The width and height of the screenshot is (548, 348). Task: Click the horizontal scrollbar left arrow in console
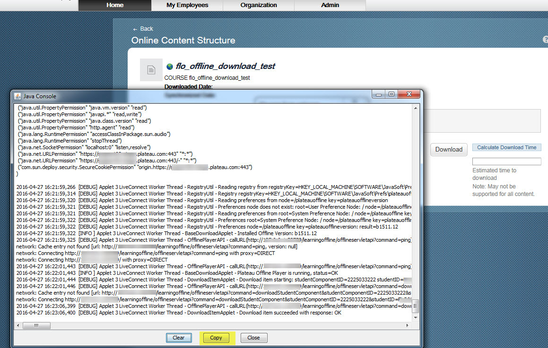18,326
